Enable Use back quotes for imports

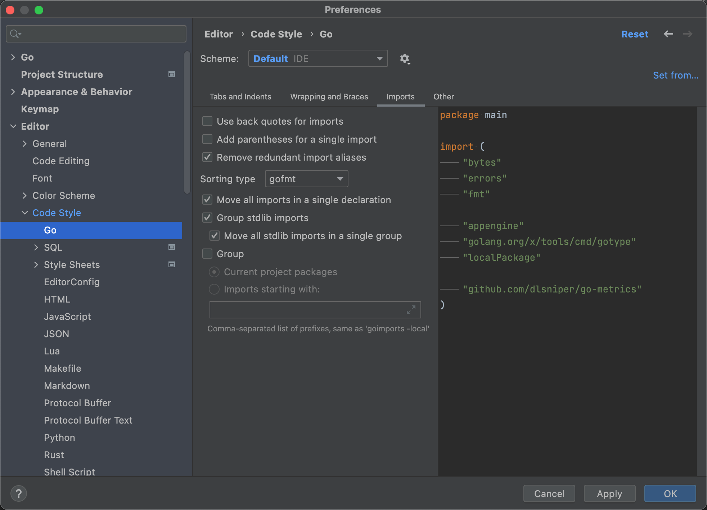(x=207, y=121)
